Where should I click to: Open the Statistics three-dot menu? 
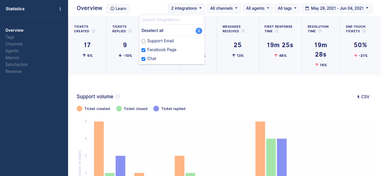click(x=60, y=9)
